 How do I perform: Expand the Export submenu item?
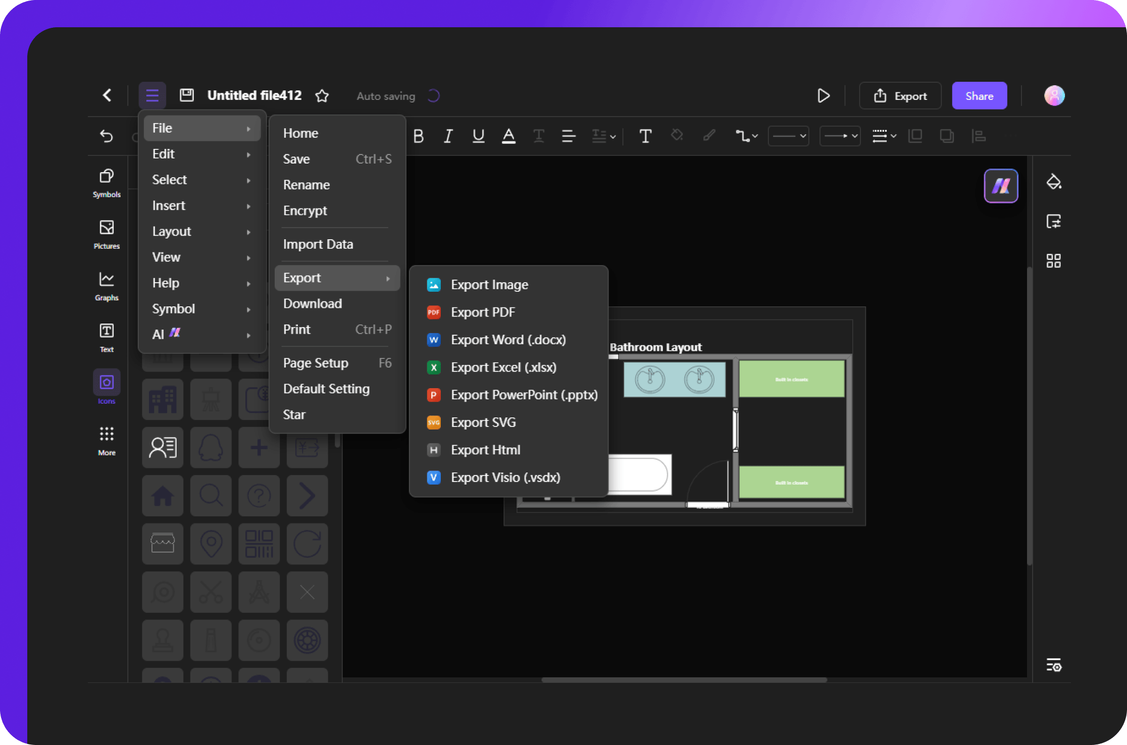click(x=337, y=278)
